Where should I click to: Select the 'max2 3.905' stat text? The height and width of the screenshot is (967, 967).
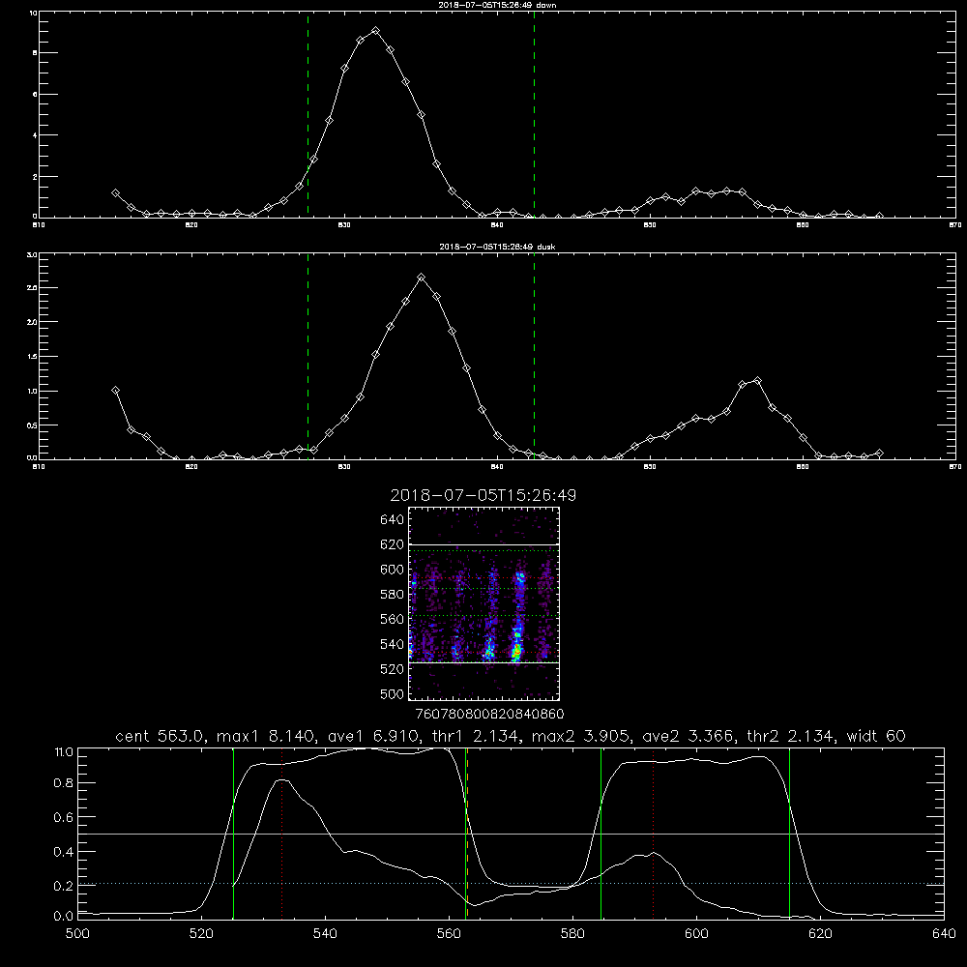pos(580,736)
